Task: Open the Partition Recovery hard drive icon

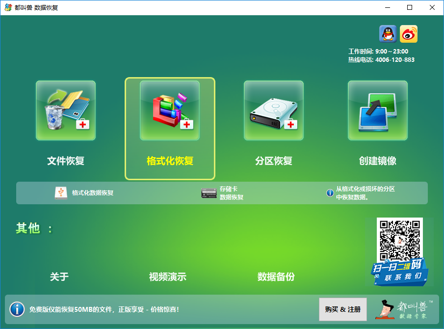Action: [274, 110]
